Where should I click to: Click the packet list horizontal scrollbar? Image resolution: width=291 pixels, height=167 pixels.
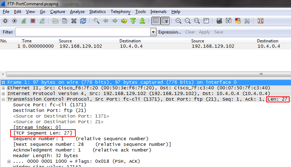[x=149, y=74]
